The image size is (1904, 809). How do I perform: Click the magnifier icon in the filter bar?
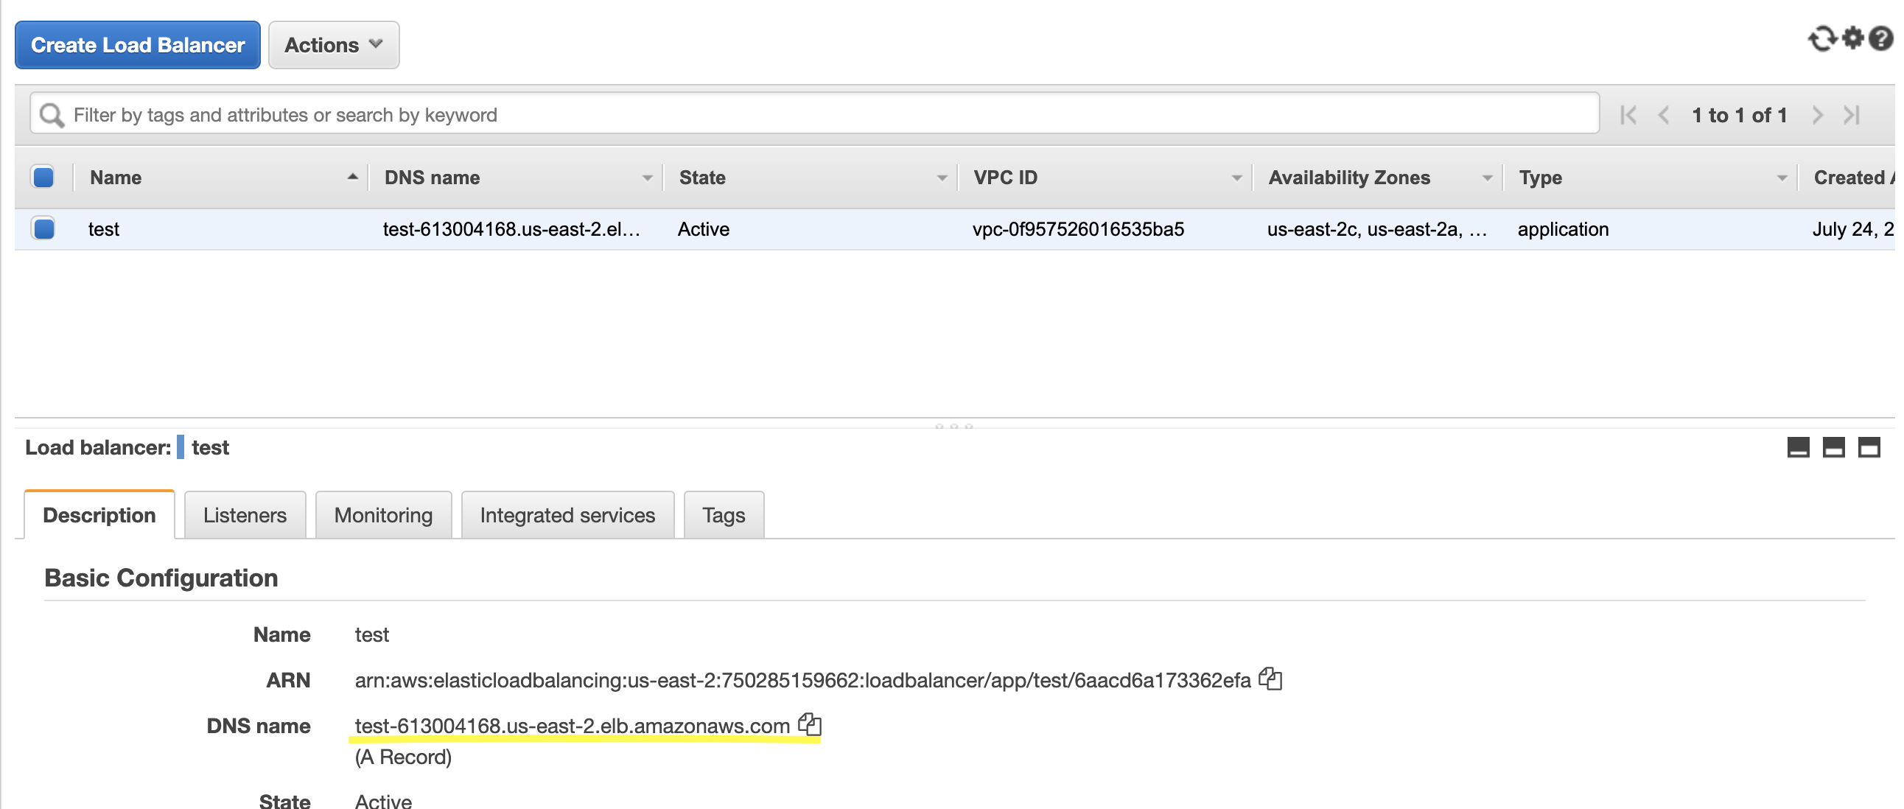(52, 114)
